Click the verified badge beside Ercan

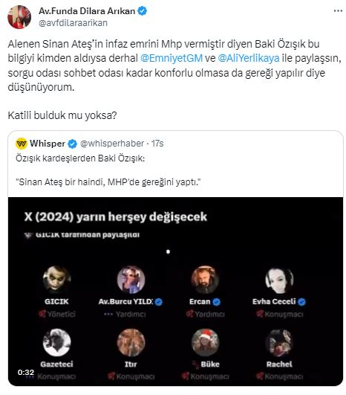tap(216, 302)
